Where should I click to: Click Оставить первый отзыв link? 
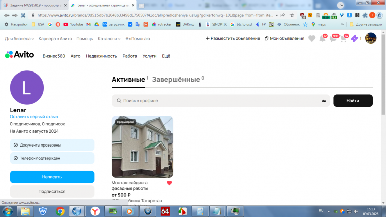(34, 117)
